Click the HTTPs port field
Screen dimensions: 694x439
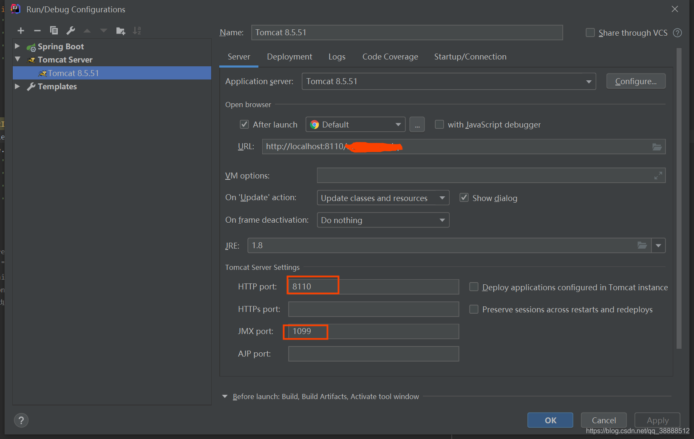coord(374,309)
